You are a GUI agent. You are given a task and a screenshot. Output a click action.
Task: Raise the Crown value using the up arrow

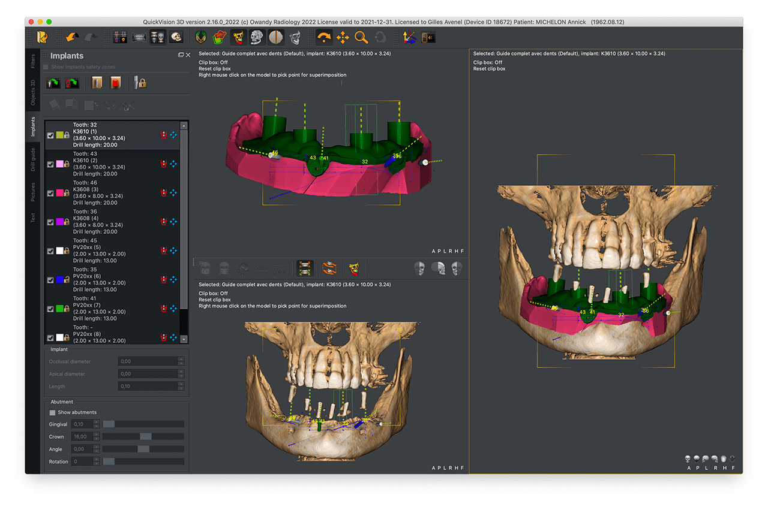pos(96,434)
